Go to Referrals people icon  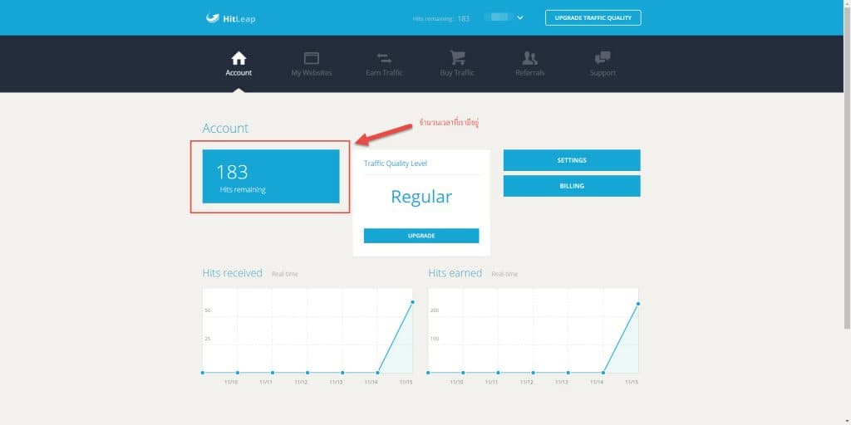click(x=530, y=58)
